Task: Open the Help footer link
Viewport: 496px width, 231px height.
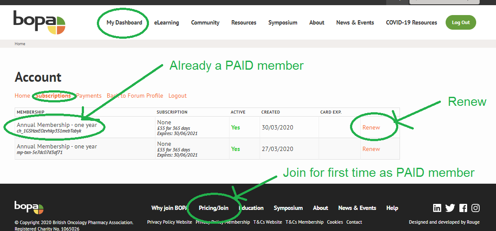Action: pyautogui.click(x=392, y=208)
